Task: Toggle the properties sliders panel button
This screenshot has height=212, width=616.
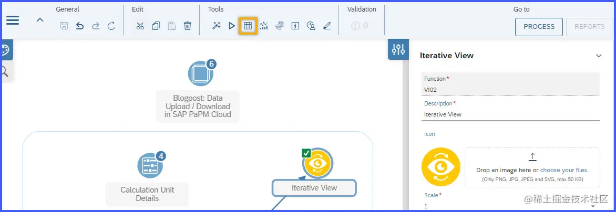Action: (398, 49)
